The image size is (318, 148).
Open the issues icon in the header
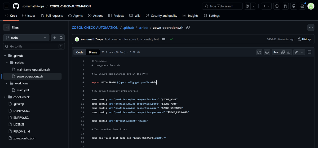tap(277, 6)
